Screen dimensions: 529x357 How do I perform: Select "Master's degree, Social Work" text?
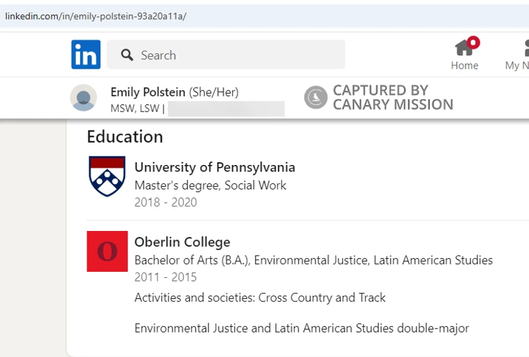(210, 185)
